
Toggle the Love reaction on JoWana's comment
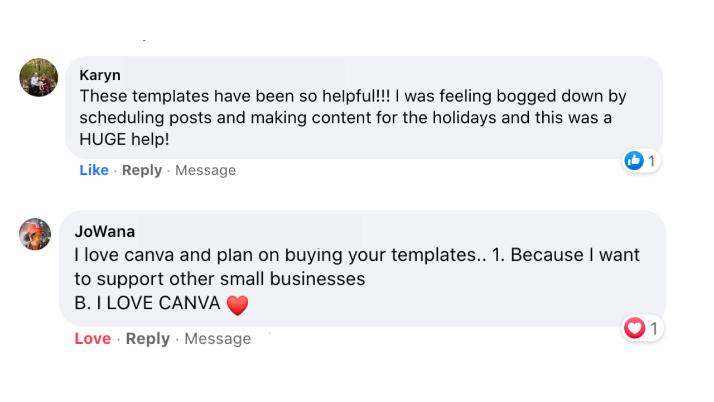pyautogui.click(x=93, y=339)
